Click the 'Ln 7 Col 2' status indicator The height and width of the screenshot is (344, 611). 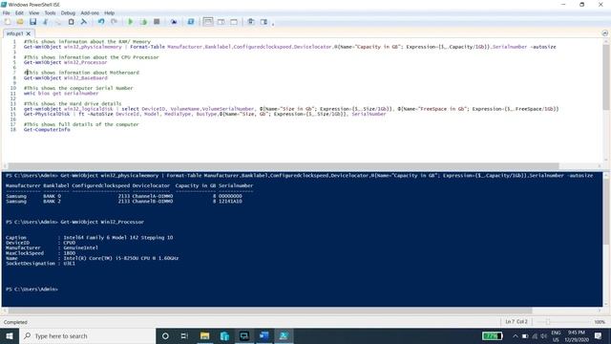(516, 322)
